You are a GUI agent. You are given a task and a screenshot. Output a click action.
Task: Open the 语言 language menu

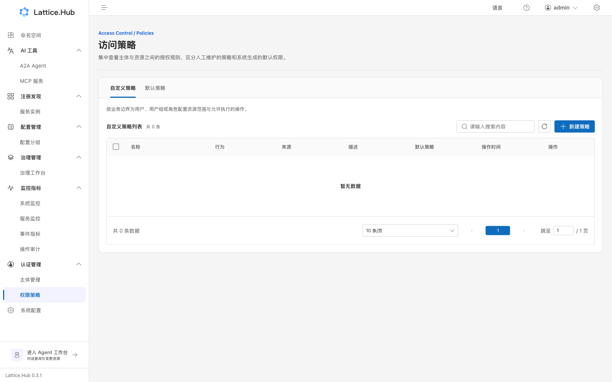(497, 8)
